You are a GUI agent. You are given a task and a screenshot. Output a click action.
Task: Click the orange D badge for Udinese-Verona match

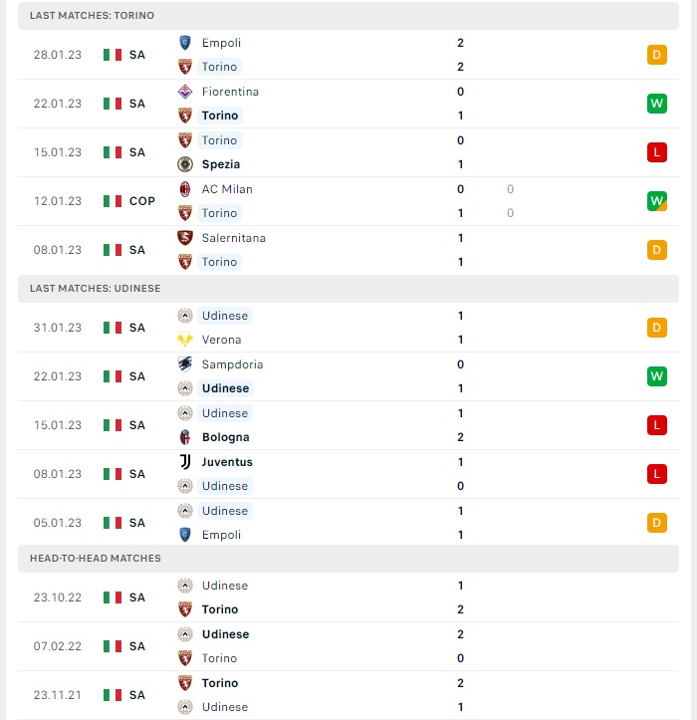click(x=656, y=328)
